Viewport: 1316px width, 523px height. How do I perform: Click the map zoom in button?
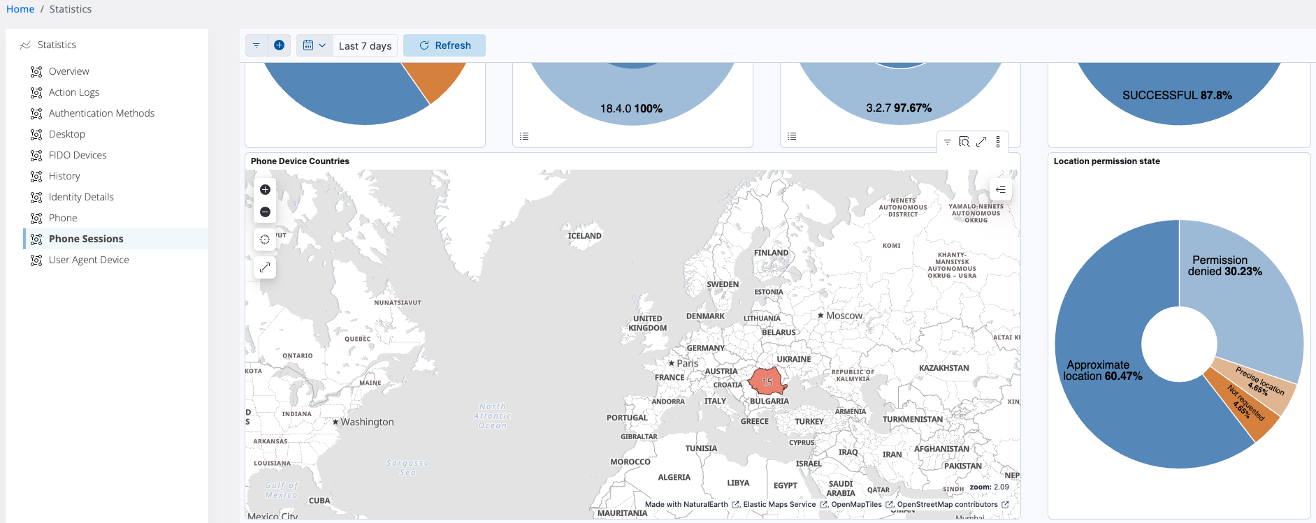pyautogui.click(x=265, y=190)
